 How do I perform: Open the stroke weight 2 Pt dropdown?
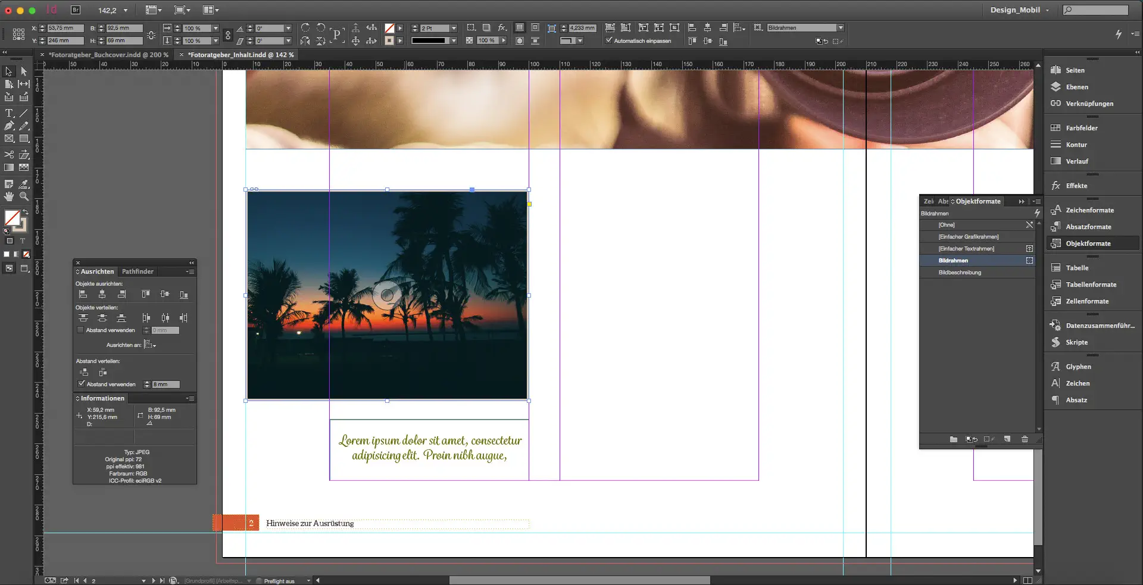pos(454,27)
